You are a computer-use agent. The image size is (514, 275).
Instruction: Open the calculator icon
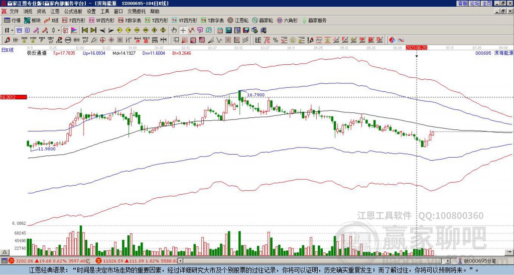point(228,31)
